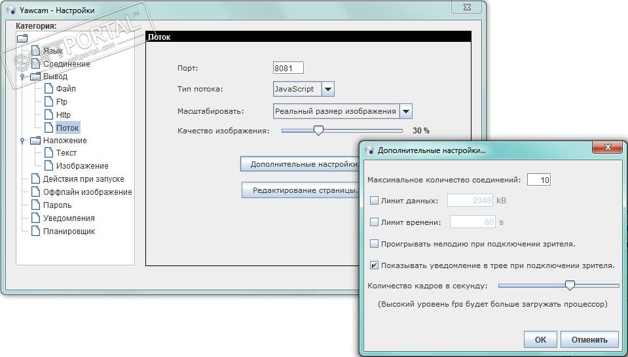Enable the Лимит данных checkbox

(x=374, y=201)
